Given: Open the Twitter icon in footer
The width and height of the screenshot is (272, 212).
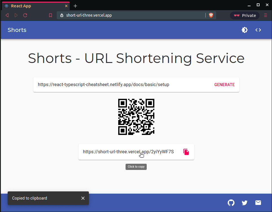Looking at the screenshot, I should pos(245,203).
